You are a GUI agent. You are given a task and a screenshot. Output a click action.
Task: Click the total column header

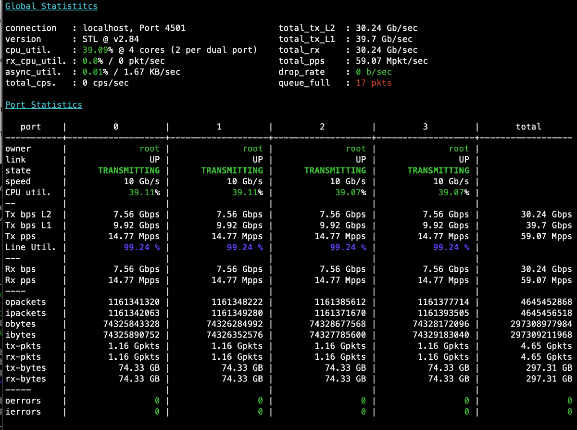[528, 127]
